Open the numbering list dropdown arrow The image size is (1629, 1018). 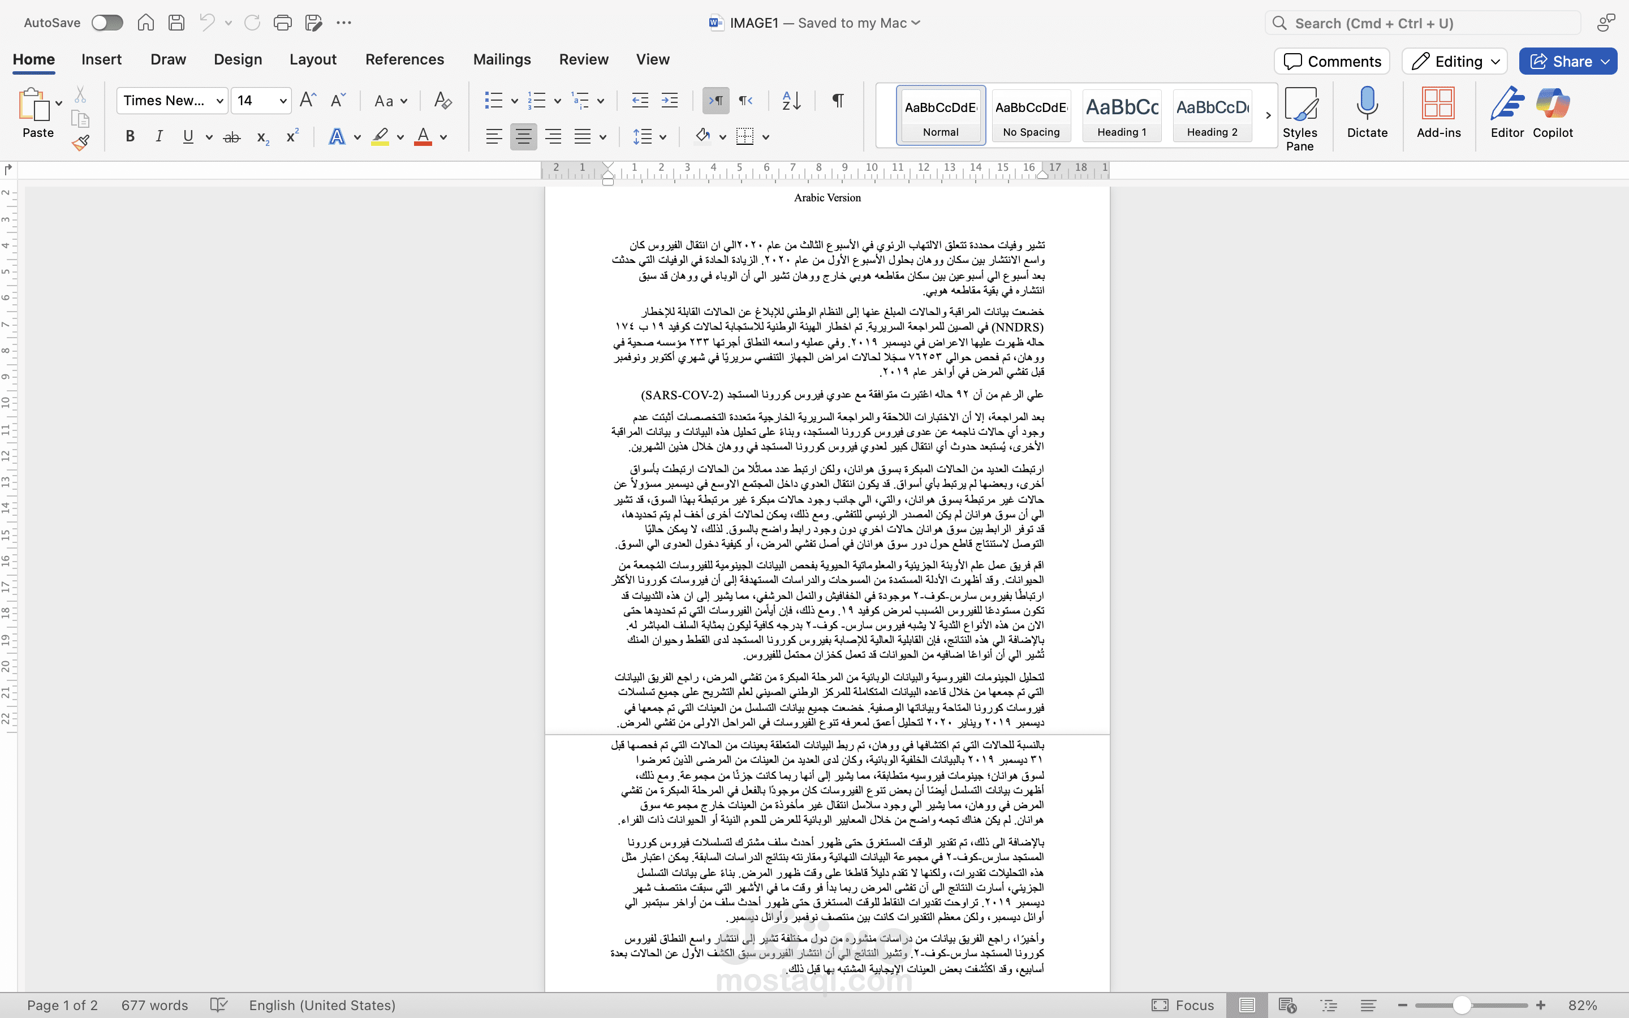(x=557, y=101)
